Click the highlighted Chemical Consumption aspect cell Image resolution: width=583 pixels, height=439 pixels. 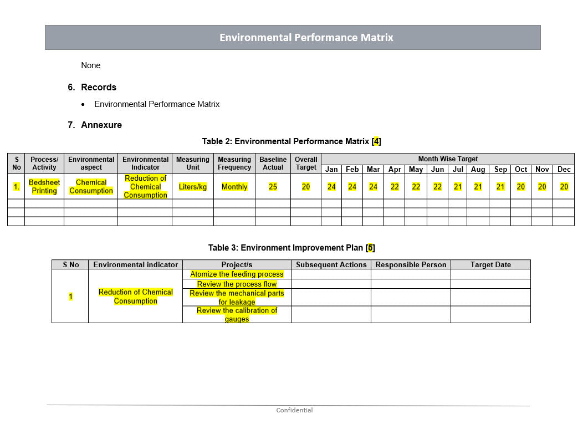point(91,187)
